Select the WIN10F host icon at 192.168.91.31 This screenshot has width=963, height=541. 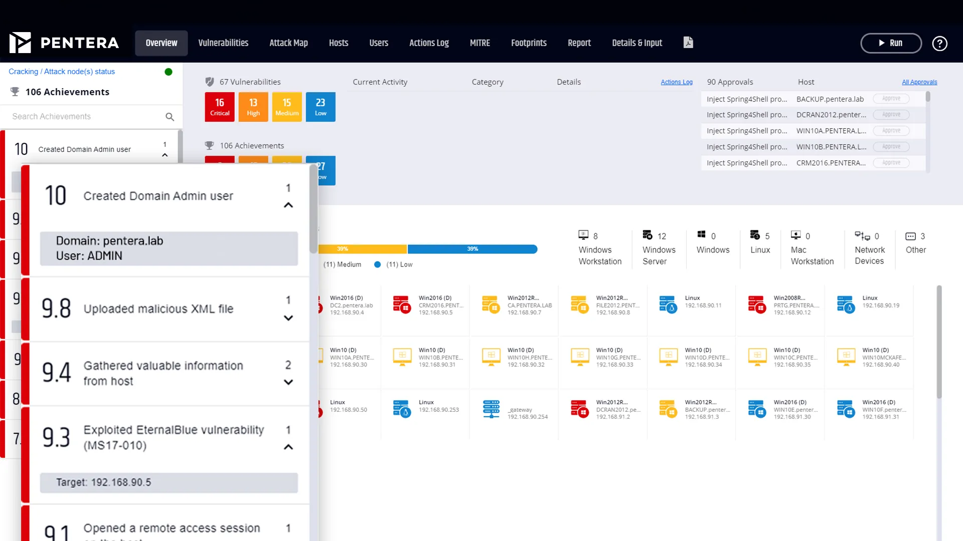click(846, 409)
